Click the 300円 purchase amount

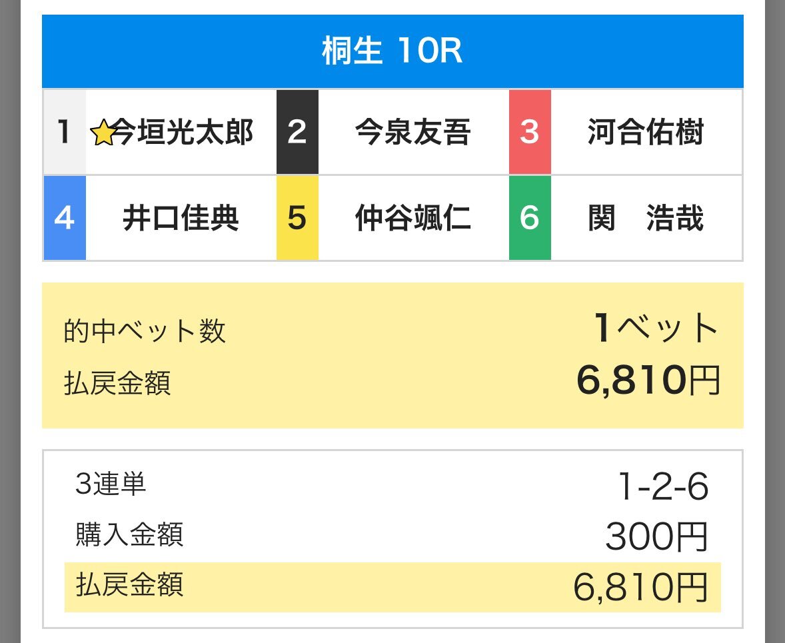tap(656, 536)
